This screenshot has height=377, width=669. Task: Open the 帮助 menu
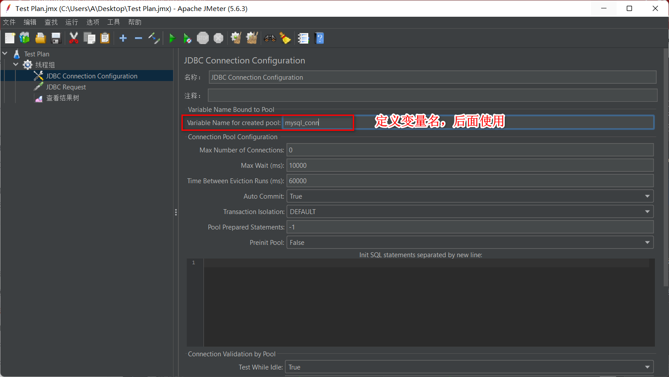[135, 22]
